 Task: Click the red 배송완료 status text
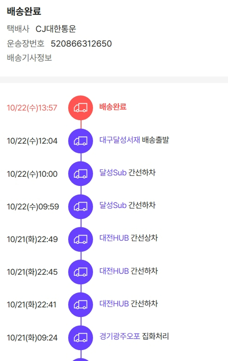pyautogui.click(x=113, y=107)
